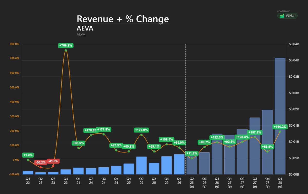The width and height of the screenshot is (308, 194).
Task: Click the -41.0% red label
Action: (53, 161)
